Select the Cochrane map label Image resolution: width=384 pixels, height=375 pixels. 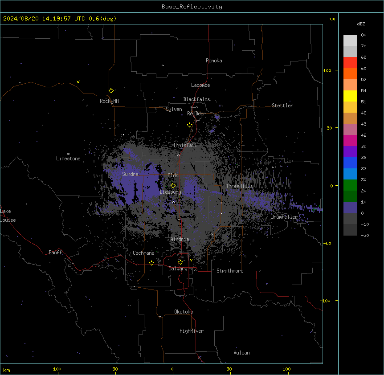[143, 253]
